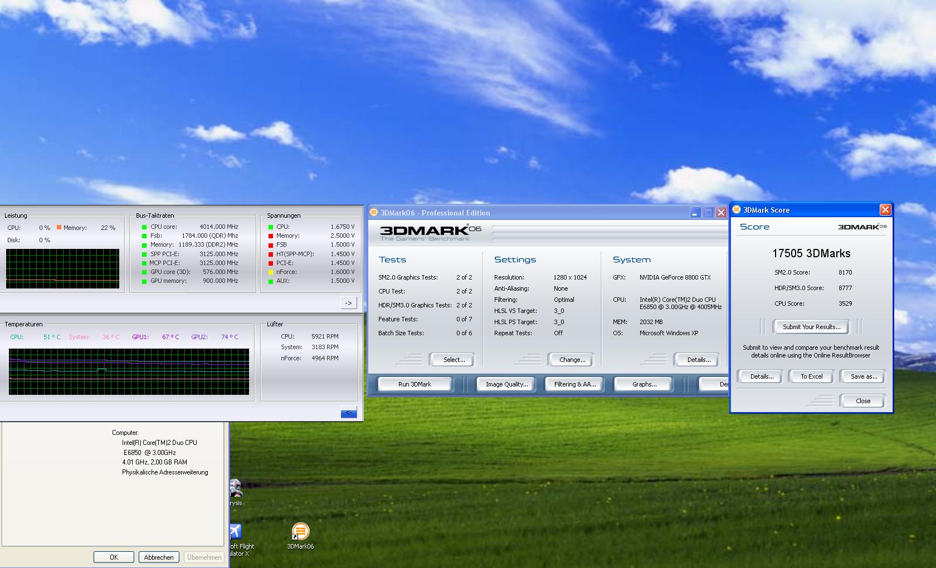This screenshot has height=568, width=936.
Task: Select the CPU Score value 3529
Action: click(845, 303)
